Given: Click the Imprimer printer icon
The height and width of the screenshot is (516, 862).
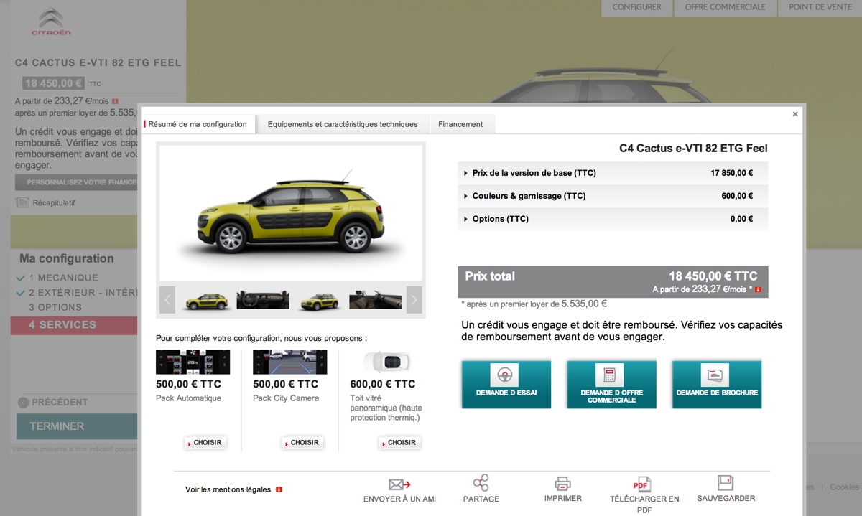Looking at the screenshot, I should tap(562, 483).
